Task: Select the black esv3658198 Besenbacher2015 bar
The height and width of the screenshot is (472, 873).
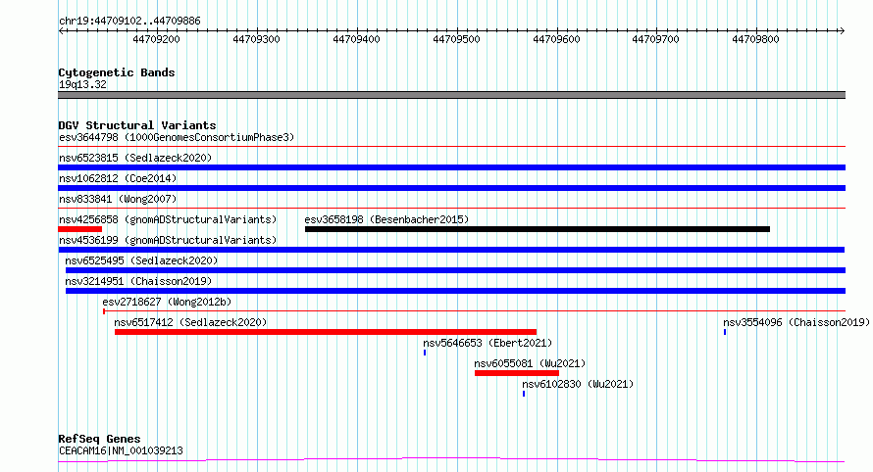Action: [x=538, y=229]
